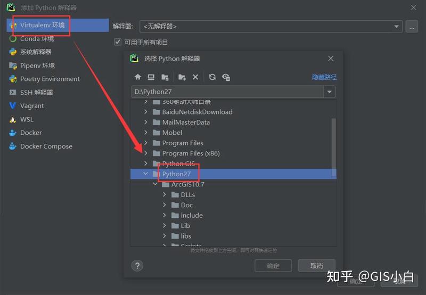426x295 pixels.
Task: Click the 隐藏路径 link
Action: tap(324, 77)
